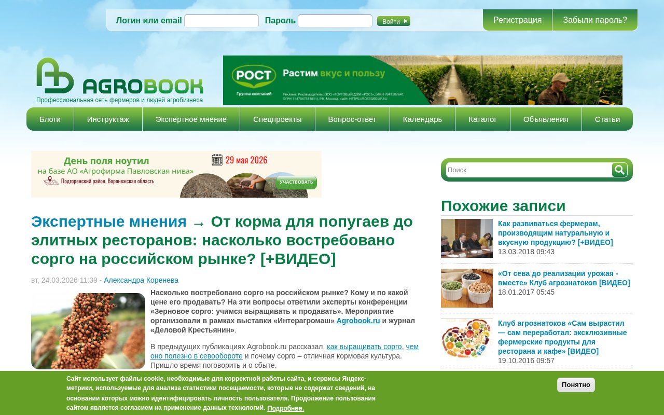Dismiss cookies by clicking Понятно

tap(576, 385)
